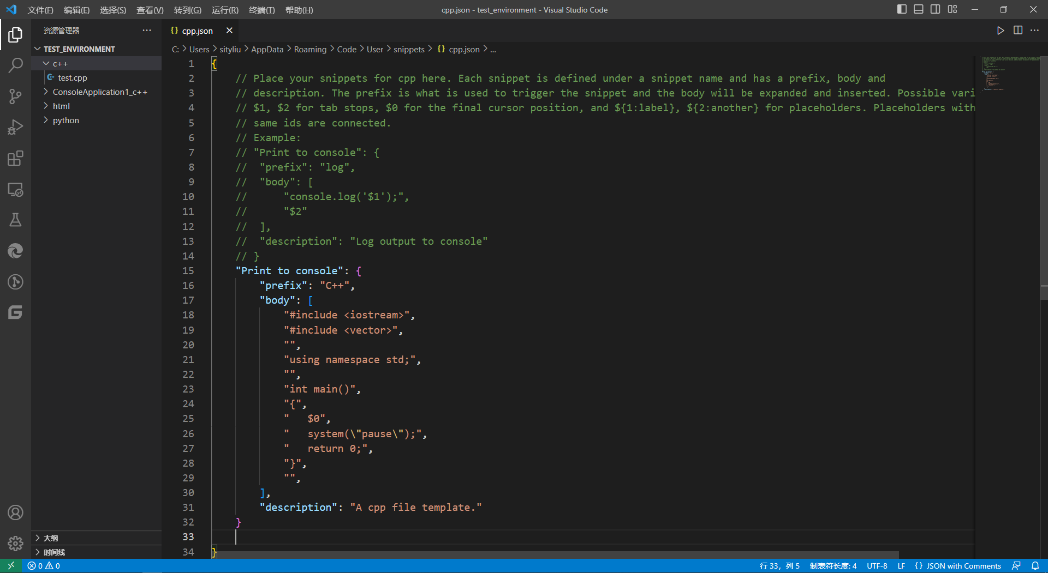
Task: Open the Accounts menu icon
Action: [15, 512]
